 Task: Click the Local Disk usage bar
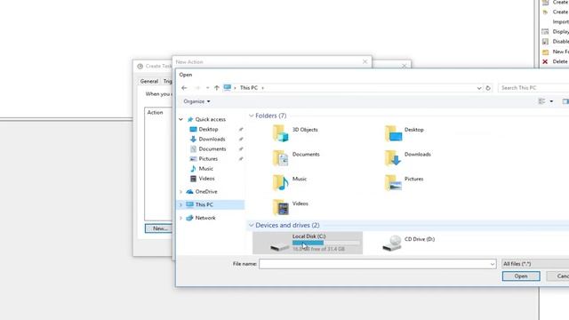coord(326,243)
